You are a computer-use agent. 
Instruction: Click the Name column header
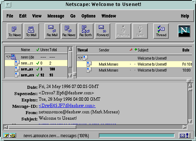(25, 50)
